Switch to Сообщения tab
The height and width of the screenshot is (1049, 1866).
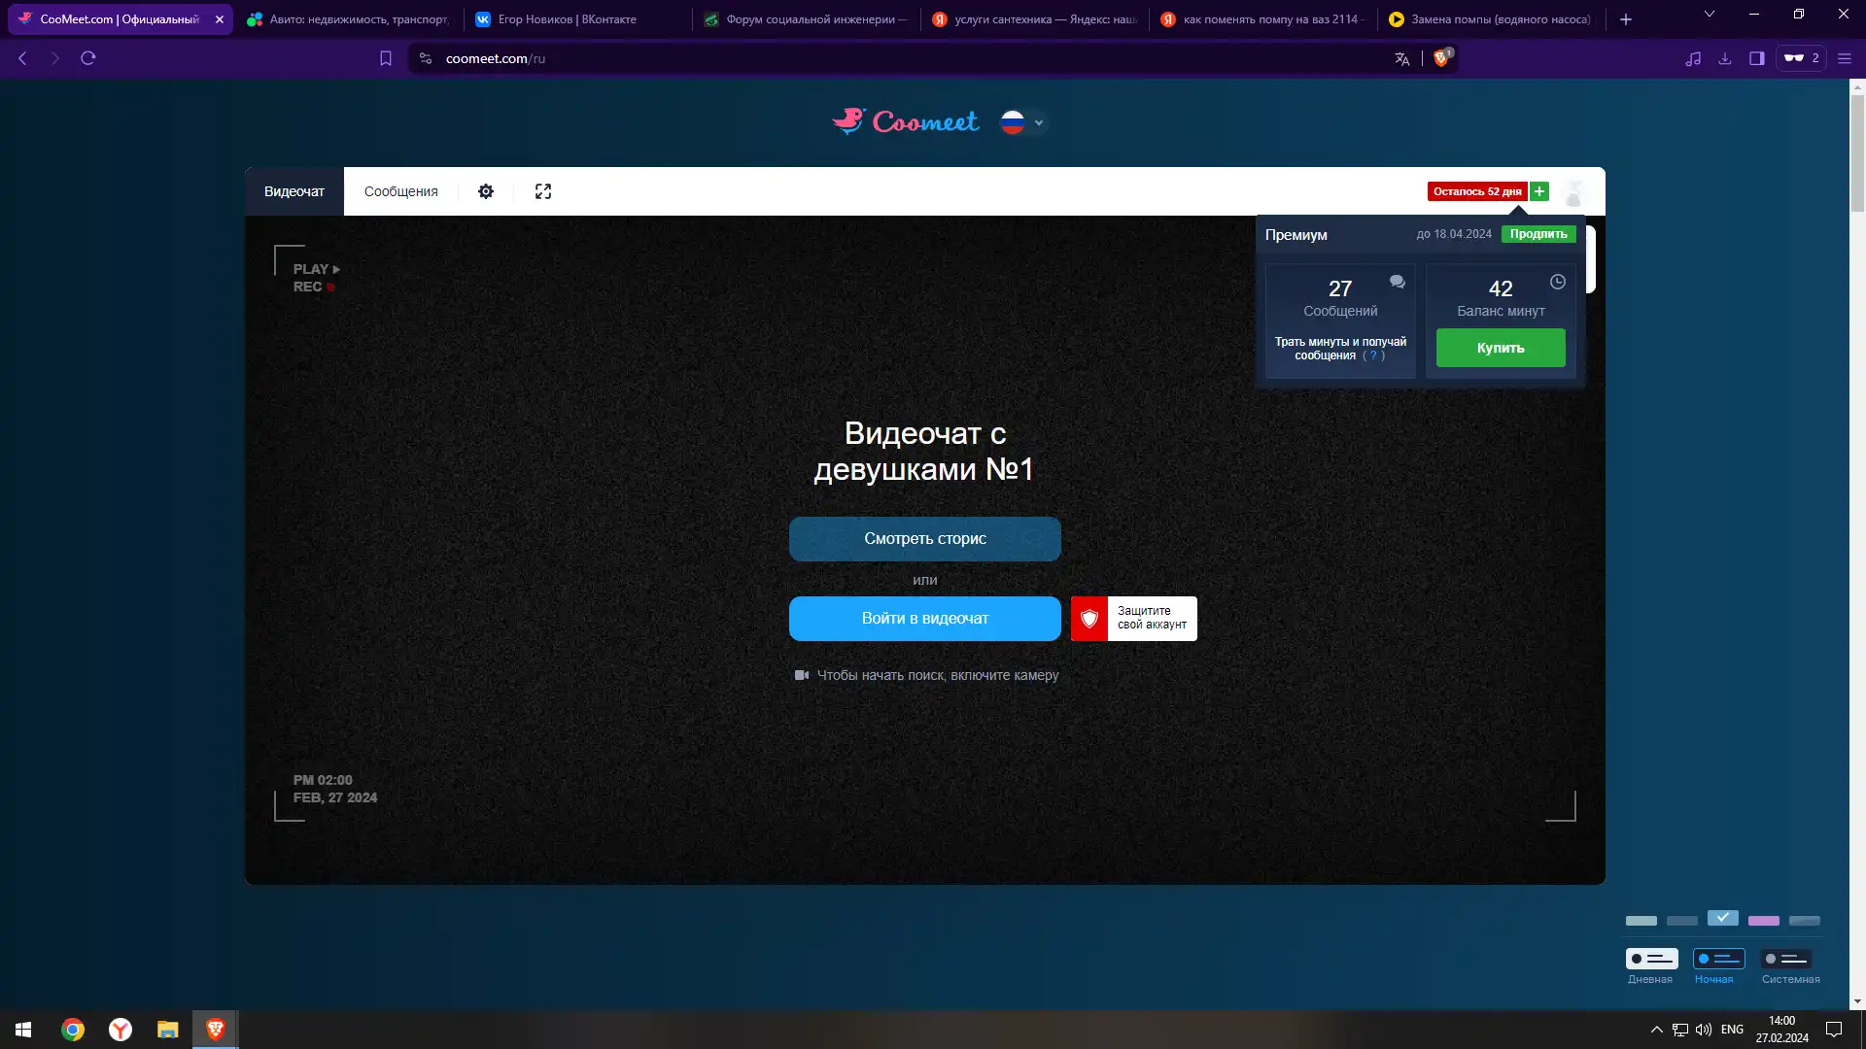pos(400,191)
